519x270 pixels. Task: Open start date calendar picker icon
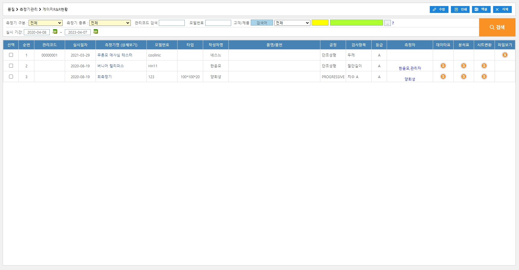tap(55, 32)
